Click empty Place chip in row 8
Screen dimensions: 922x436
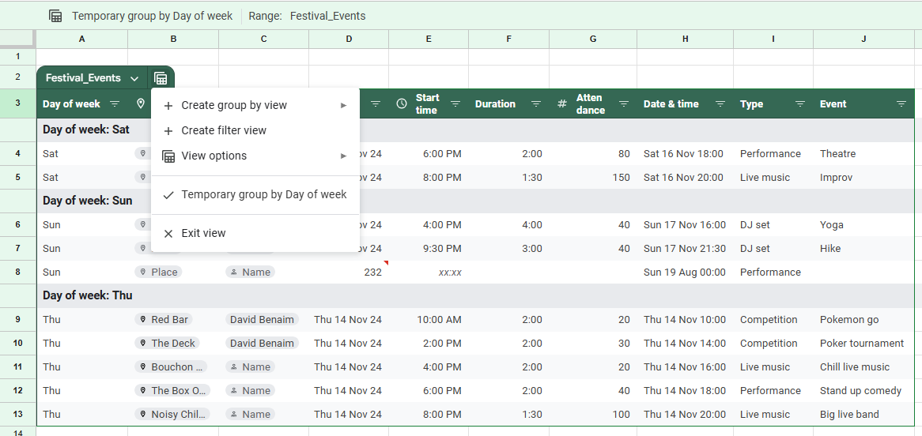coord(158,272)
